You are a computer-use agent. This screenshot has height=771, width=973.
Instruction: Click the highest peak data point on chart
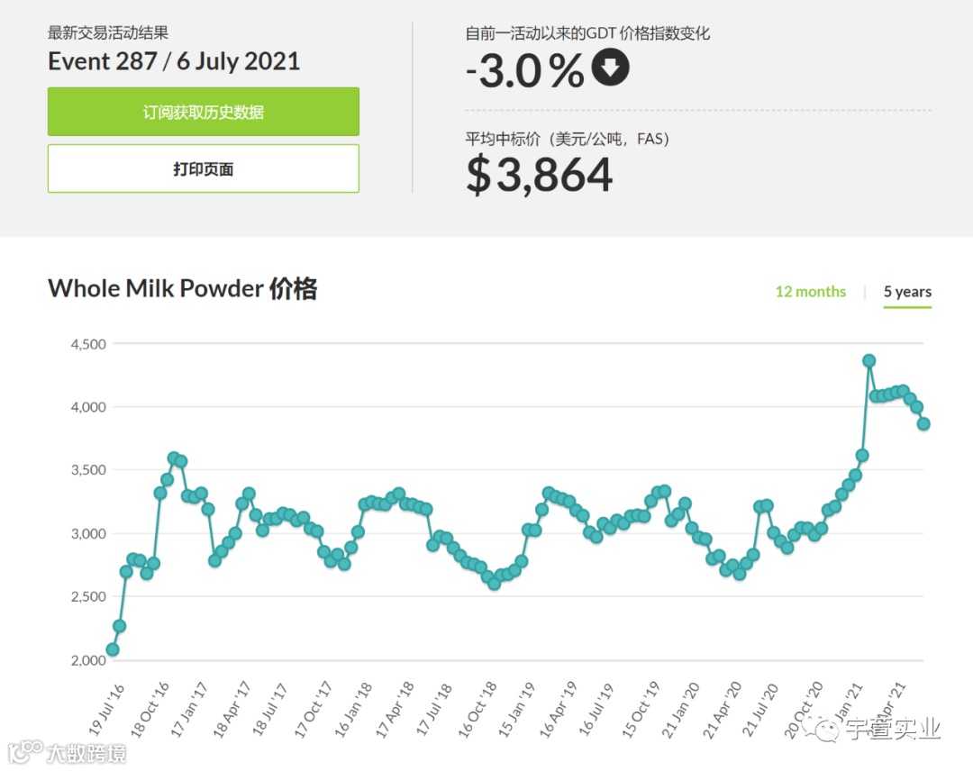coord(868,360)
